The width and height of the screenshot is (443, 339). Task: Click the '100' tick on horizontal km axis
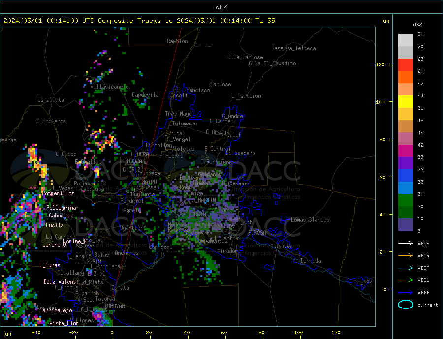point(298,332)
